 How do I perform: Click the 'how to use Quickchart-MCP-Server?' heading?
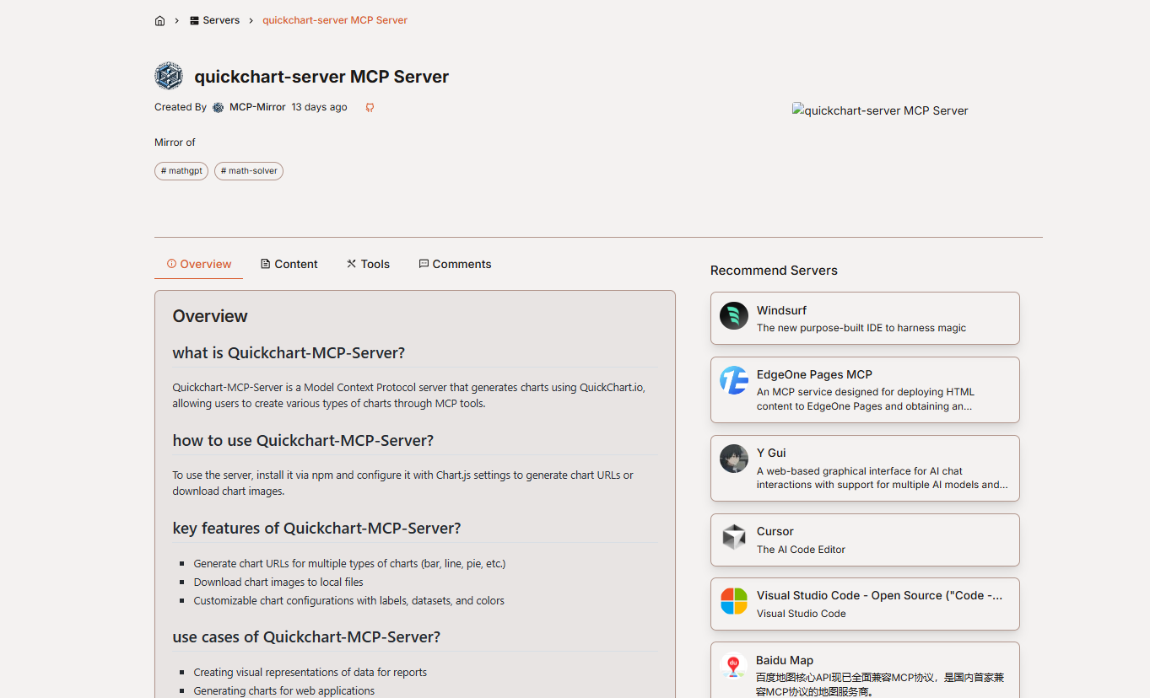(x=303, y=440)
